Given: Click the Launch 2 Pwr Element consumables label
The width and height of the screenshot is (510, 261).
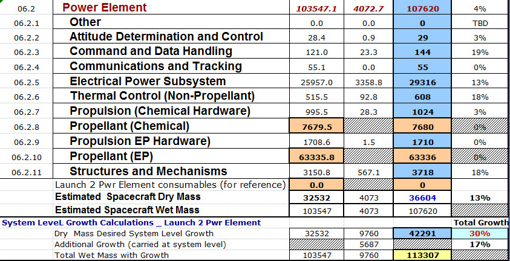Looking at the screenshot, I should point(171,185).
